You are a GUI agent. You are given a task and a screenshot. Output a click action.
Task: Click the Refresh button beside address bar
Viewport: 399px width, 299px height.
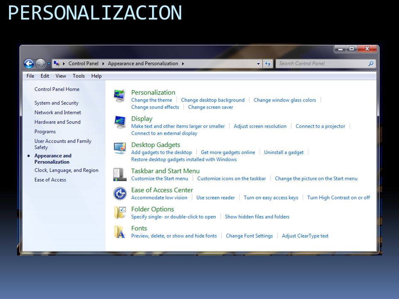[x=268, y=64]
